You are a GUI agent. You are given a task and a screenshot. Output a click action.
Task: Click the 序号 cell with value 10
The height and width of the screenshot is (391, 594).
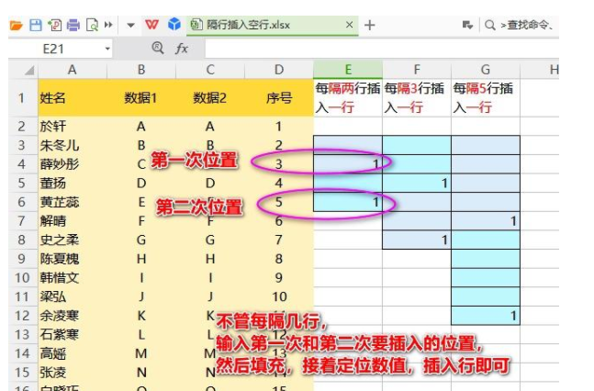pyautogui.click(x=279, y=296)
